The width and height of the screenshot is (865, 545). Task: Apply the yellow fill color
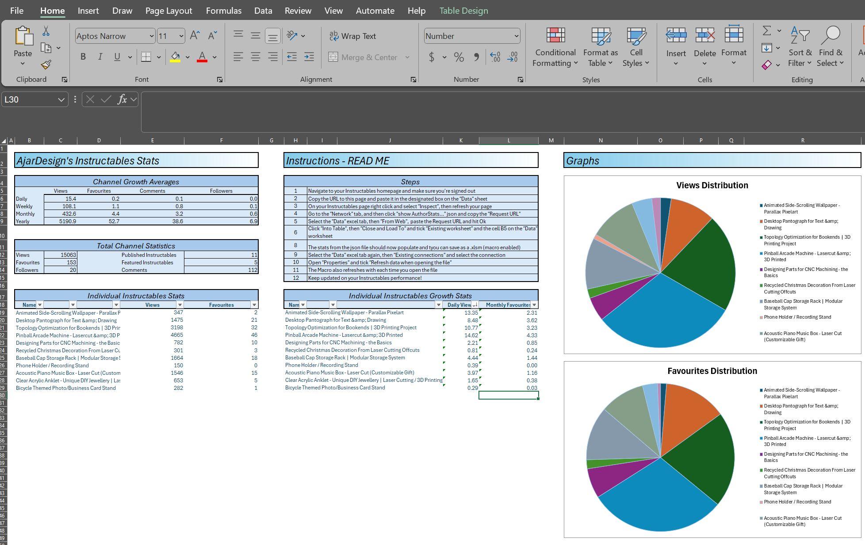[x=175, y=57]
